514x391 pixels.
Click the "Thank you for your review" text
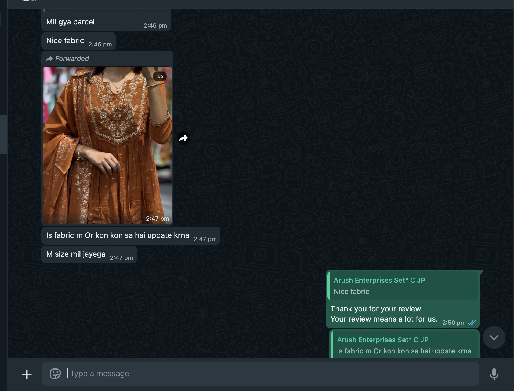(x=376, y=309)
